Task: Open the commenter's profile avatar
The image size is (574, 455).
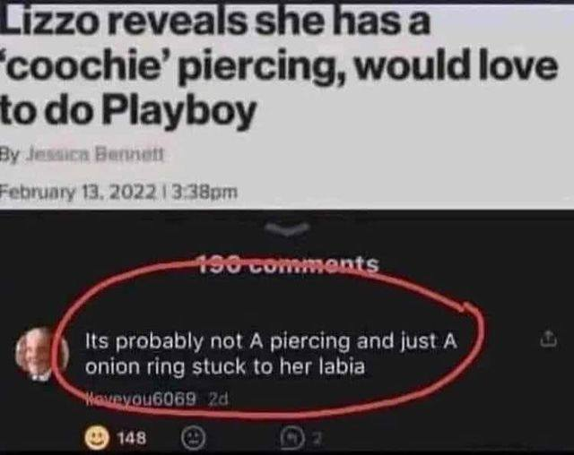Action: click(x=36, y=354)
